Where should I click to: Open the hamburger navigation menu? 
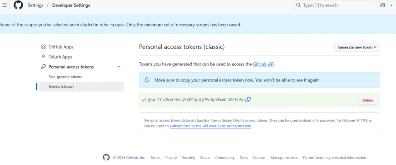(5, 5)
